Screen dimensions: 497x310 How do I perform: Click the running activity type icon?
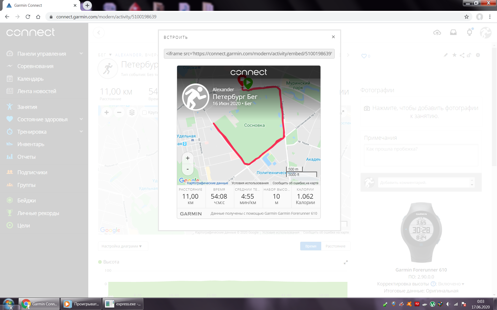coord(108,69)
